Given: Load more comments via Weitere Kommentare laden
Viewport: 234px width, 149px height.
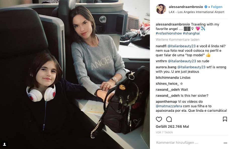Looking at the screenshot, I should pyautogui.click(x=178, y=40).
